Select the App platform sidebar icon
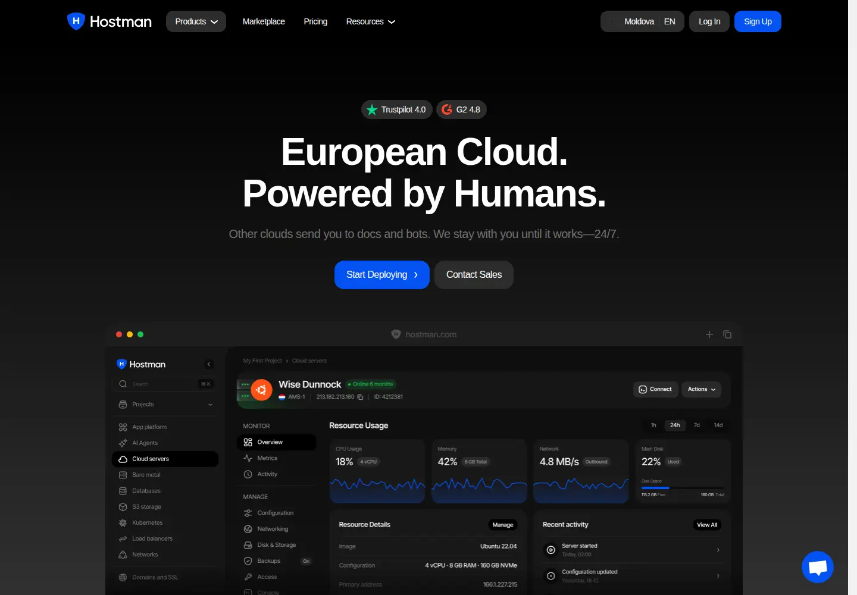The height and width of the screenshot is (595, 857). [x=123, y=427]
